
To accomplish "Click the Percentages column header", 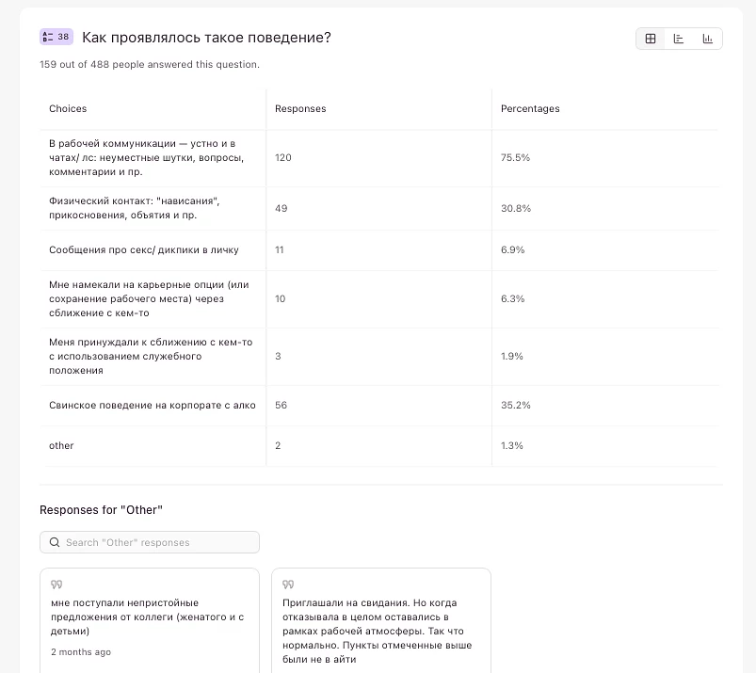I will [530, 109].
